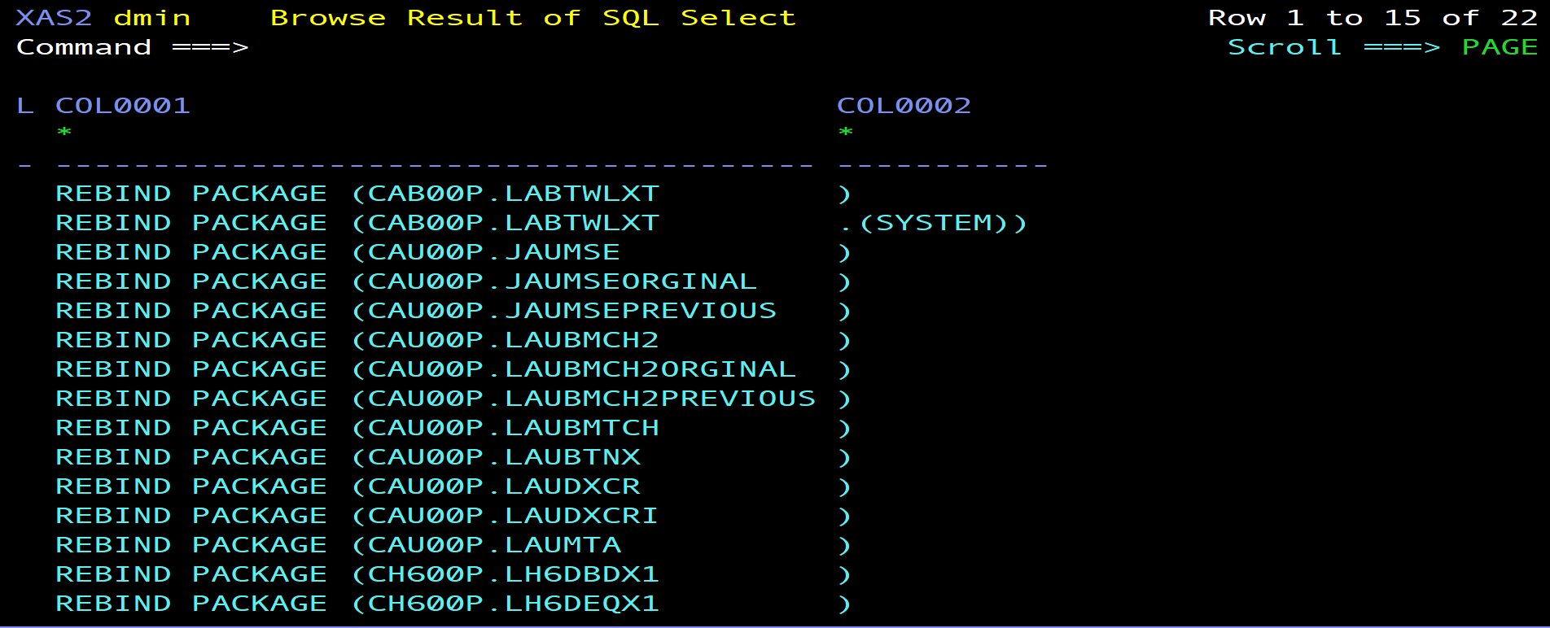Click the COL0002 column header
This screenshot has width=1550, height=628.
pyautogui.click(x=904, y=106)
